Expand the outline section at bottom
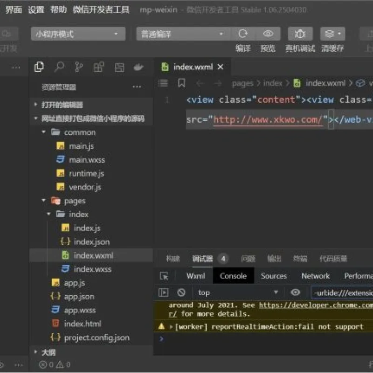The width and height of the screenshot is (373, 373). [91, 352]
